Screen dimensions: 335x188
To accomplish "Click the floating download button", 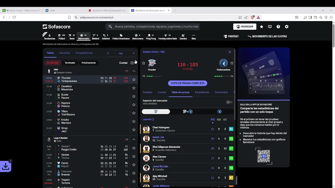I will [5, 167].
